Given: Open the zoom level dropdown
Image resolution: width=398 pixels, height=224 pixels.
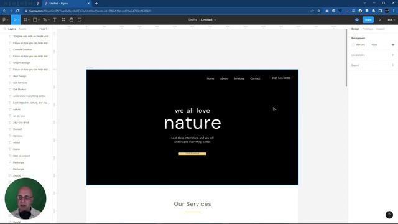Looking at the screenshot, I should point(391,20).
